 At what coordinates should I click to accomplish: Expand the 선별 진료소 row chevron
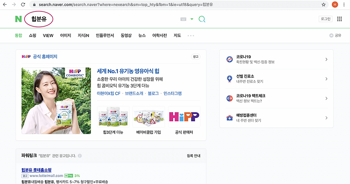pyautogui.click(x=326, y=79)
